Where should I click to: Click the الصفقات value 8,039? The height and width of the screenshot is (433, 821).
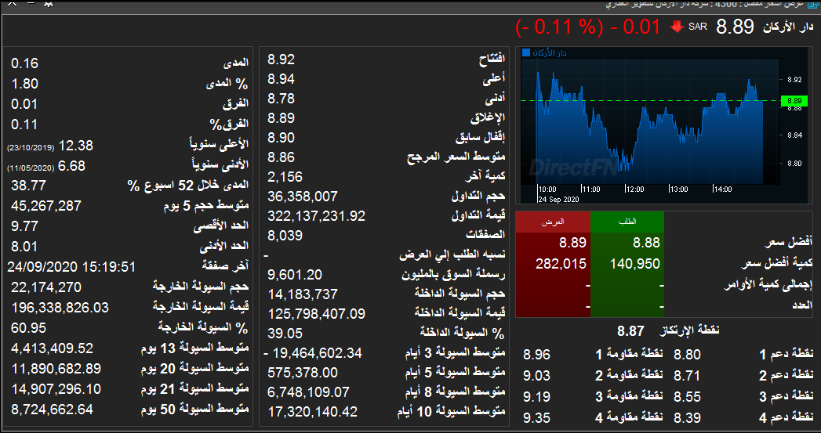285,236
